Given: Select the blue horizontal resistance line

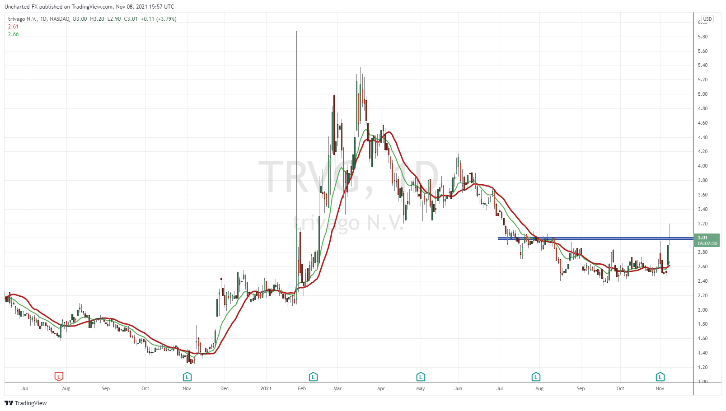Looking at the screenshot, I should [x=595, y=238].
